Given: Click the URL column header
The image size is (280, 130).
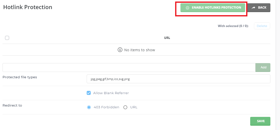Looking at the screenshot, I should (167, 38).
